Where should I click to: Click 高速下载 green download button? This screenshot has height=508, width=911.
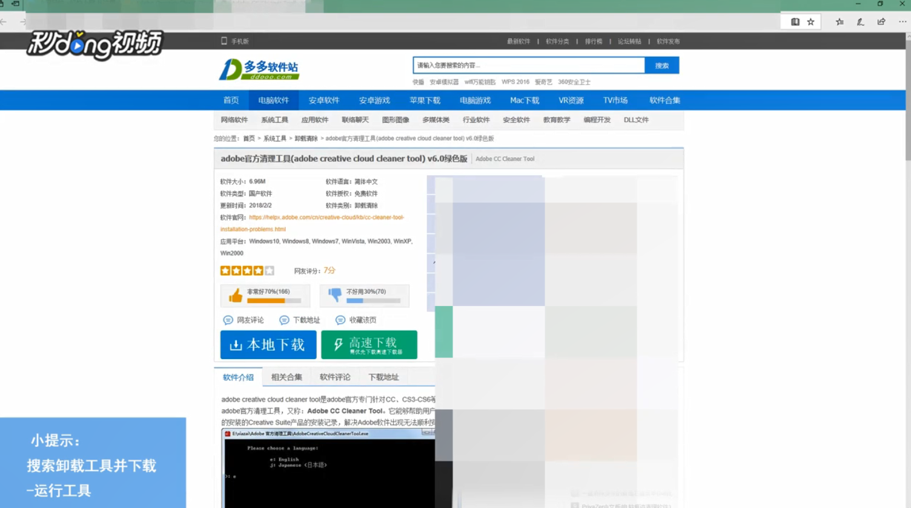coord(369,345)
